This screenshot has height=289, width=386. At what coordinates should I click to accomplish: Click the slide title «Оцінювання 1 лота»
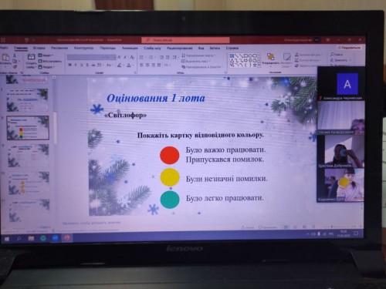156,98
